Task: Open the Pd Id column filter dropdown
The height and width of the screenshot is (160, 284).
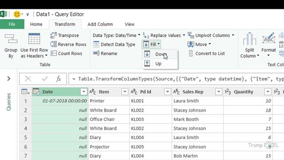Action: (168, 92)
